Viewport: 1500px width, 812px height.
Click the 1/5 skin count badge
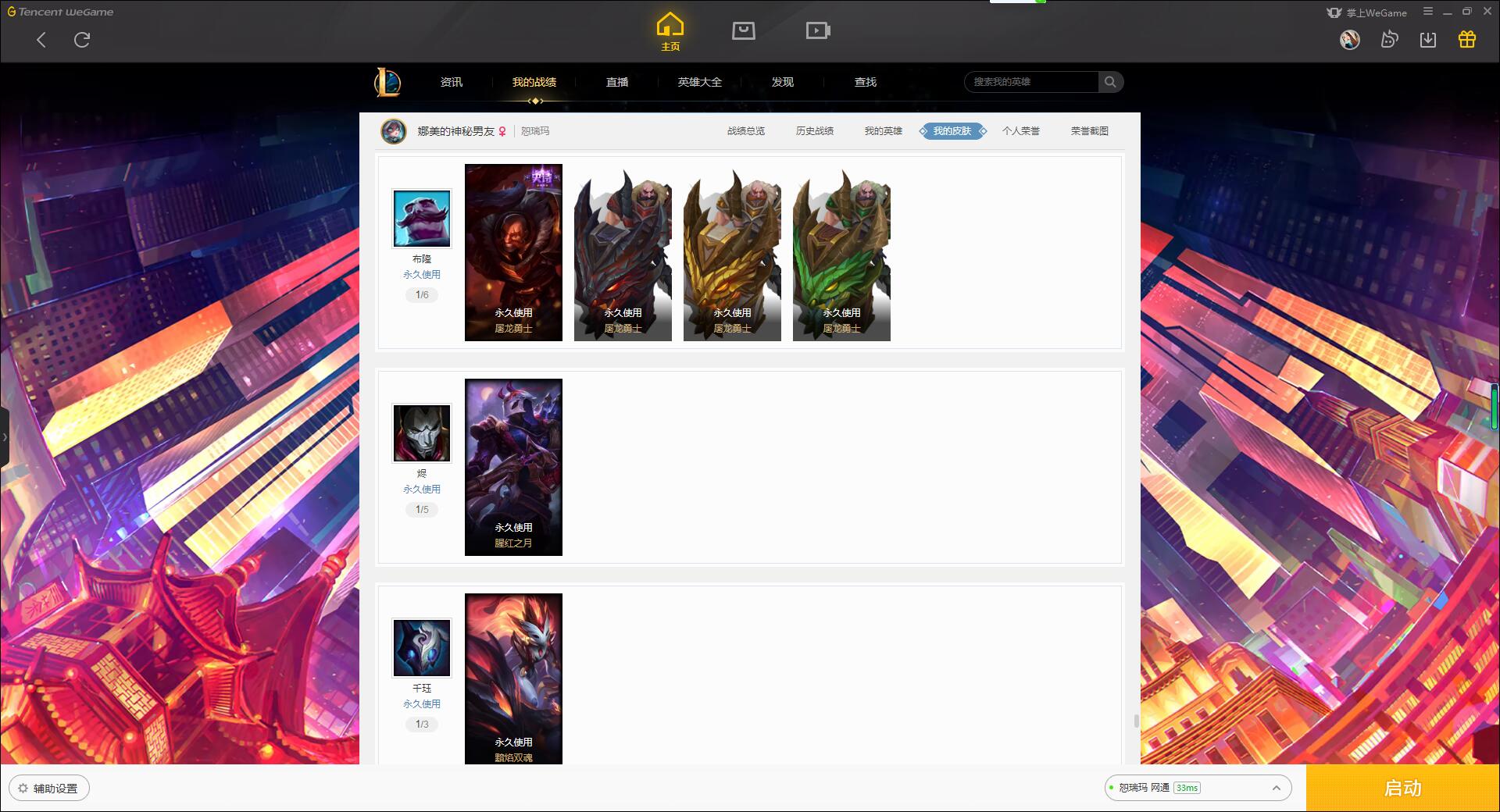click(x=422, y=510)
